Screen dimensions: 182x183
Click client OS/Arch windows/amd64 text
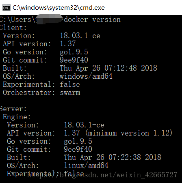pyautogui.click(x=86, y=76)
